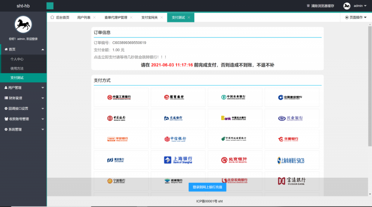Click the teal sidebar toggle square
This screenshot has width=372, height=207.
coord(50,6)
